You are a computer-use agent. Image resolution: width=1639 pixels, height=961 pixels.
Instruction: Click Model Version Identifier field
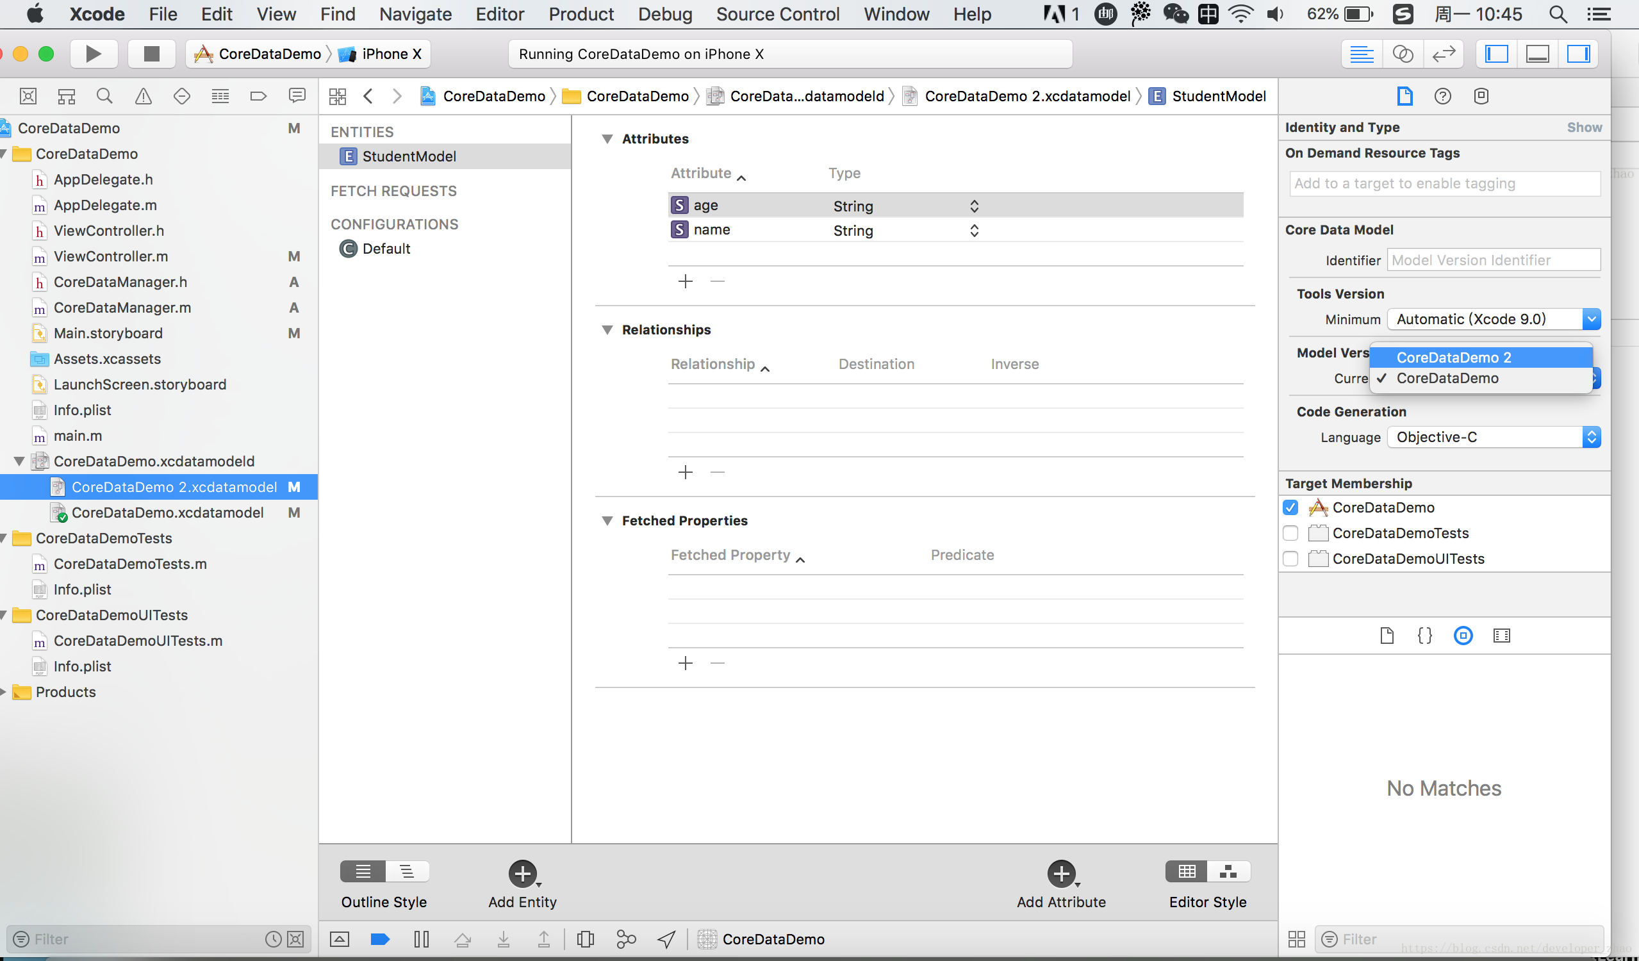coord(1494,260)
